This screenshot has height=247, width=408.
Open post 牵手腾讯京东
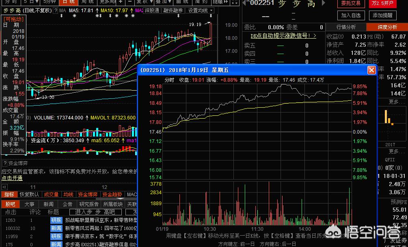(x=101, y=236)
